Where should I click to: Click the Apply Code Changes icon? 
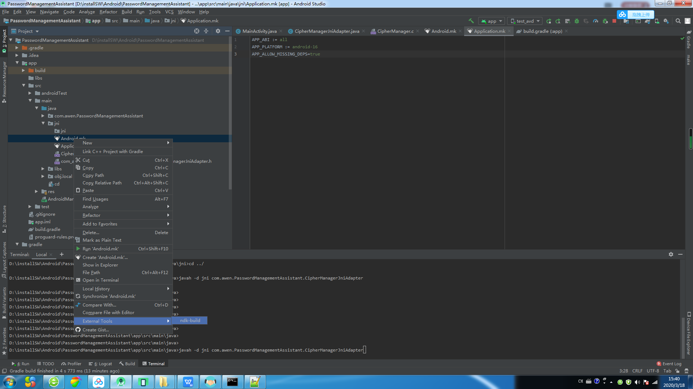[x=567, y=21]
